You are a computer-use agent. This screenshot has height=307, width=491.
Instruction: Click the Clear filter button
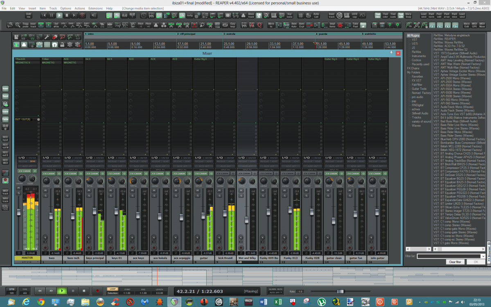pos(455,262)
